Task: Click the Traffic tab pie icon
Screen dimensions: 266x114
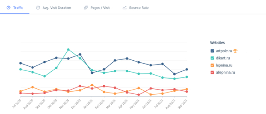Action: pos(8,8)
